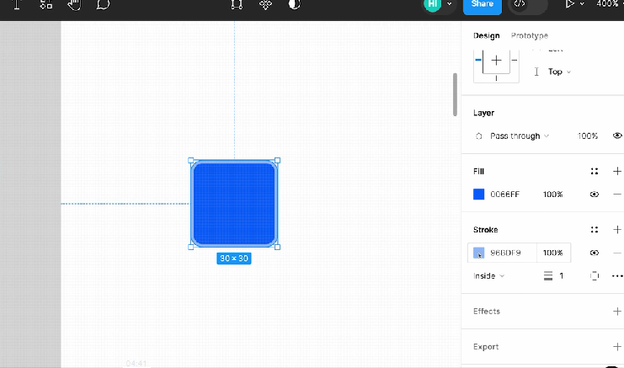The height and width of the screenshot is (368, 624).
Task: Click the fill opacity 100% value
Action: tap(552, 195)
